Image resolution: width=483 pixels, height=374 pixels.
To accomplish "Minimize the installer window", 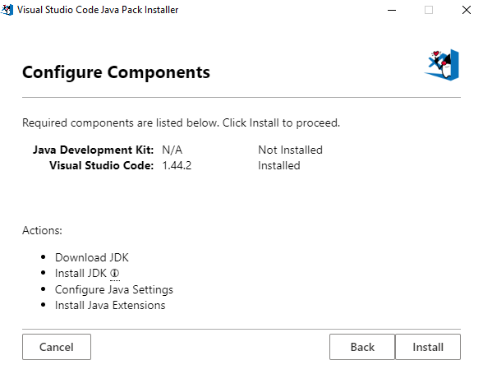I will coord(392,10).
